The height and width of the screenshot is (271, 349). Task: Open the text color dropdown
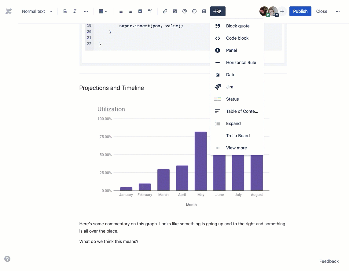[x=103, y=11]
